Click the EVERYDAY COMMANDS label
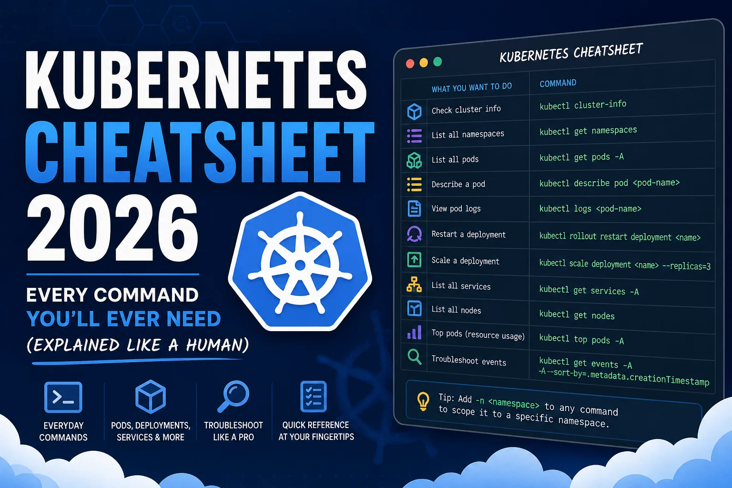 pyautogui.click(x=63, y=431)
